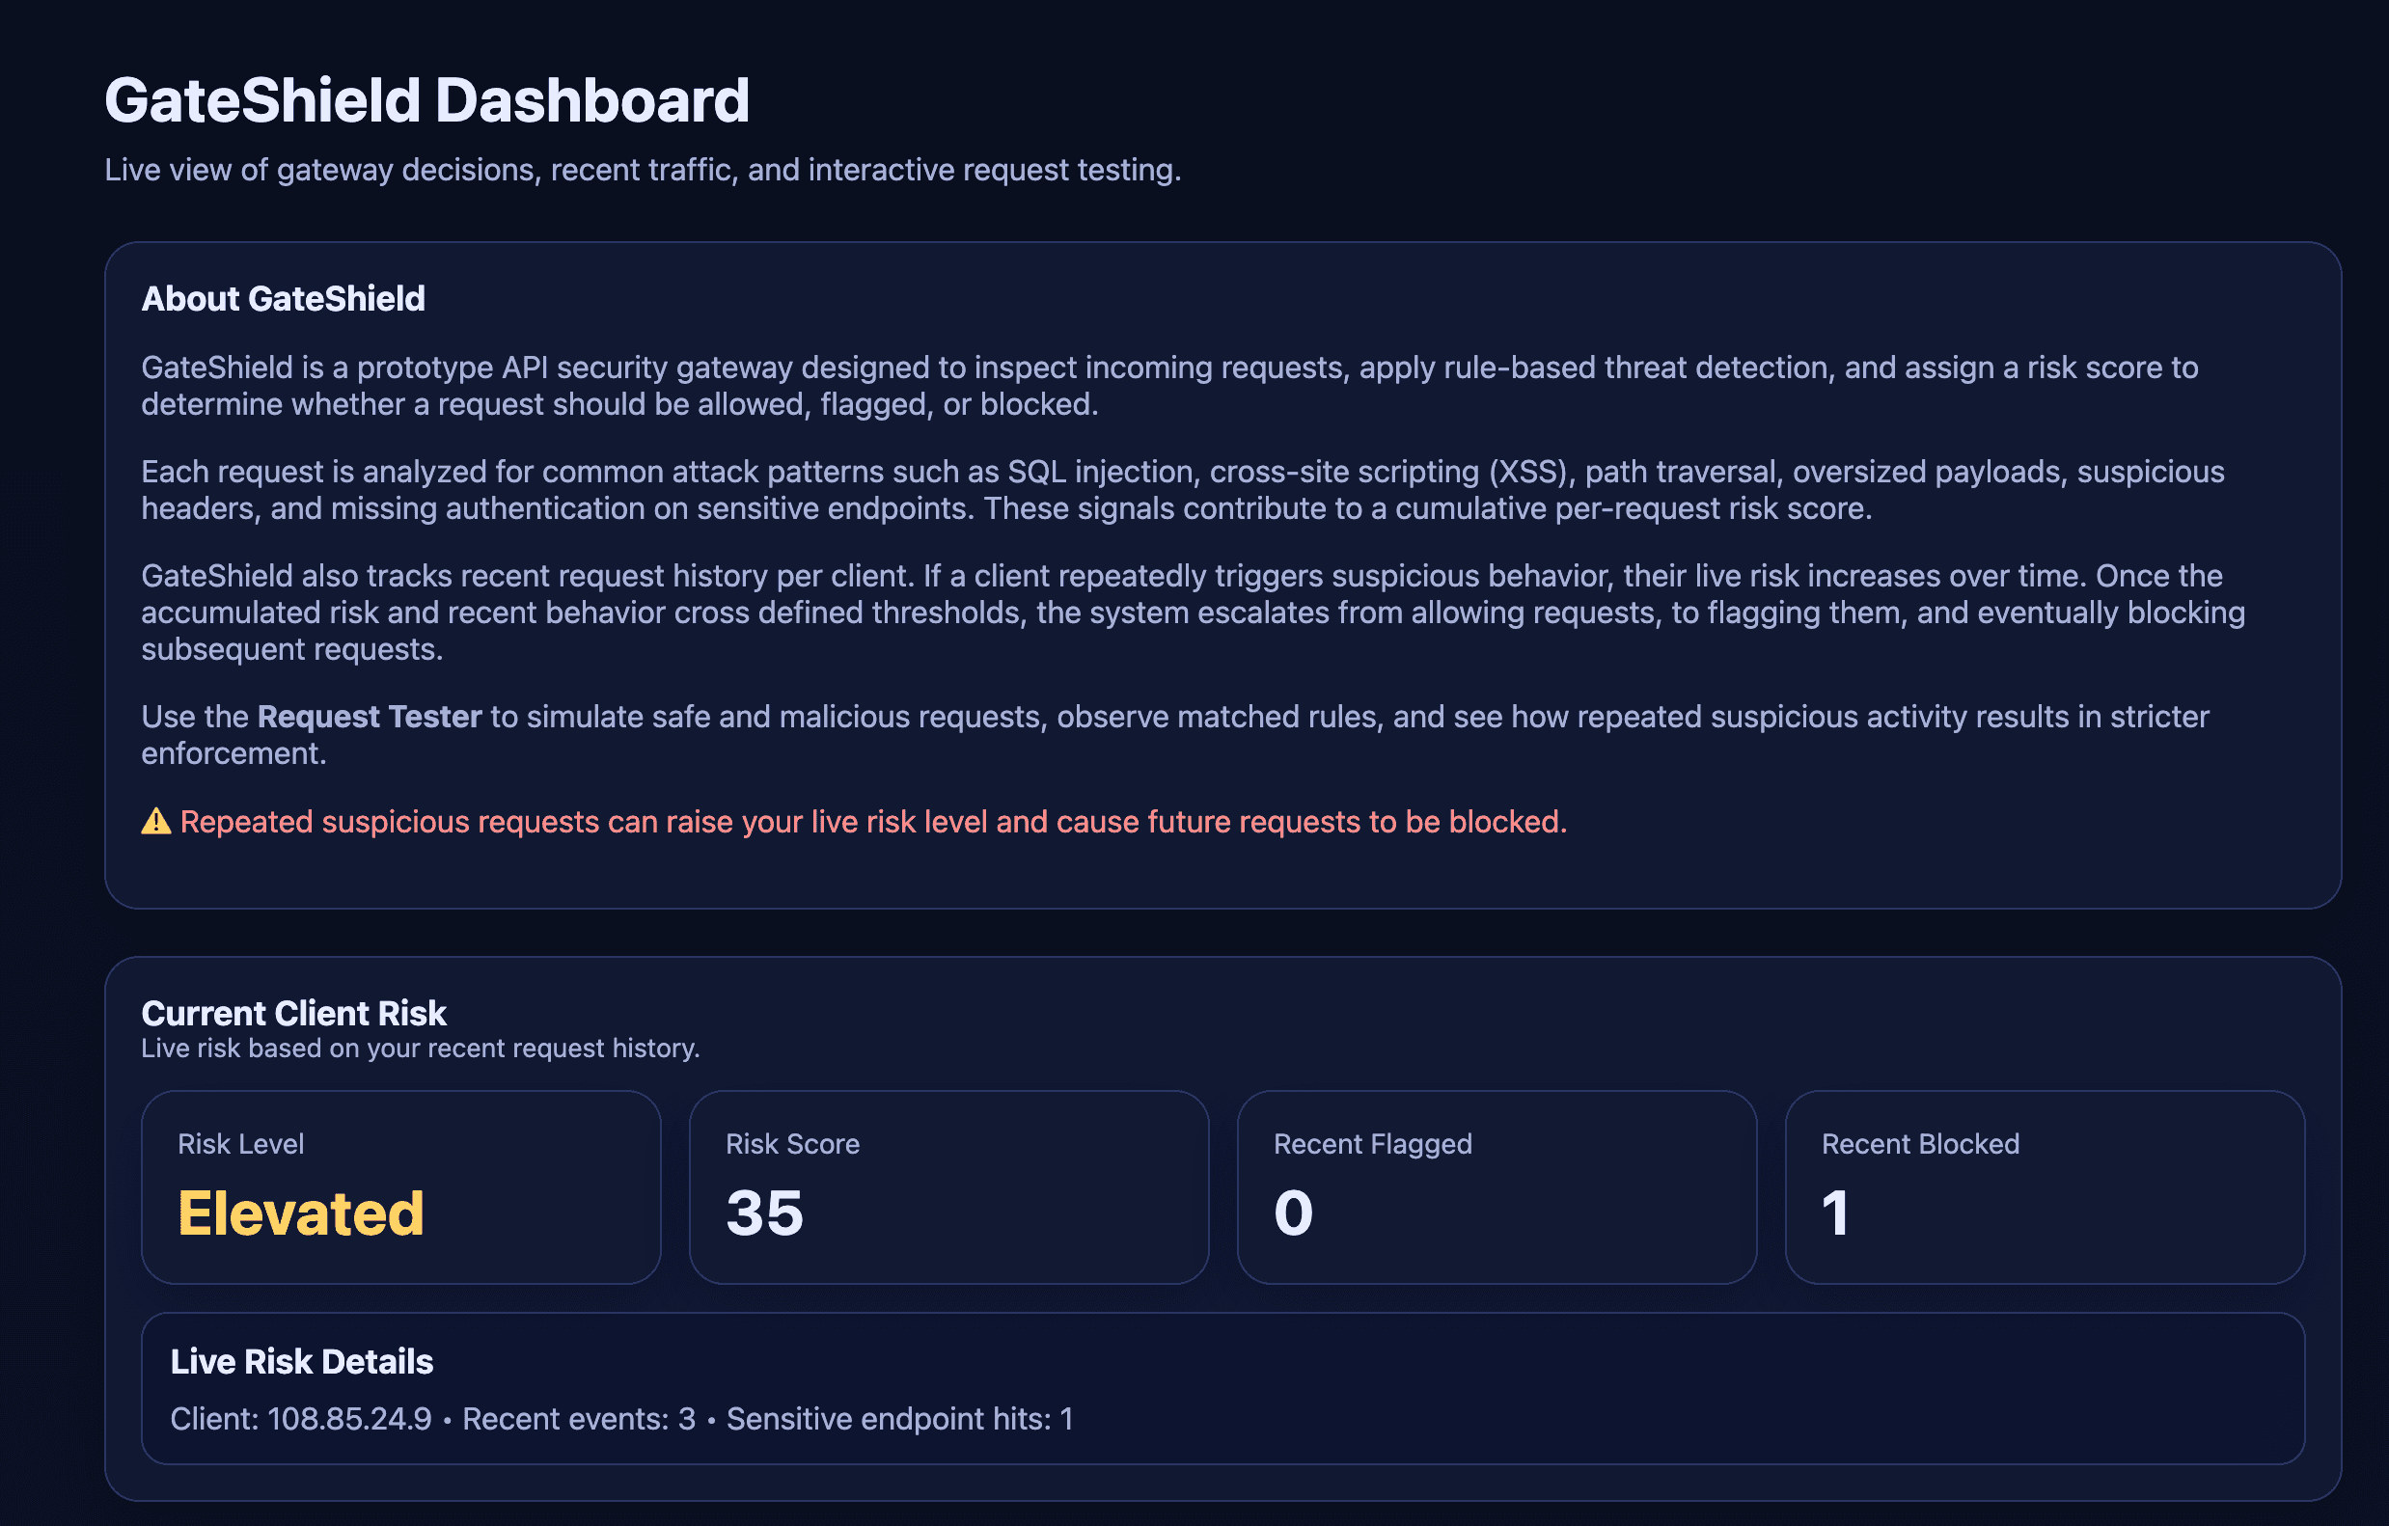The height and width of the screenshot is (1526, 2389).
Task: Click the Recent Flagged label
Action: (1373, 1143)
